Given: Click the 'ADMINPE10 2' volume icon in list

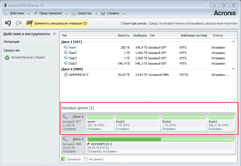Looking at the screenshot, I should pos(66,74).
